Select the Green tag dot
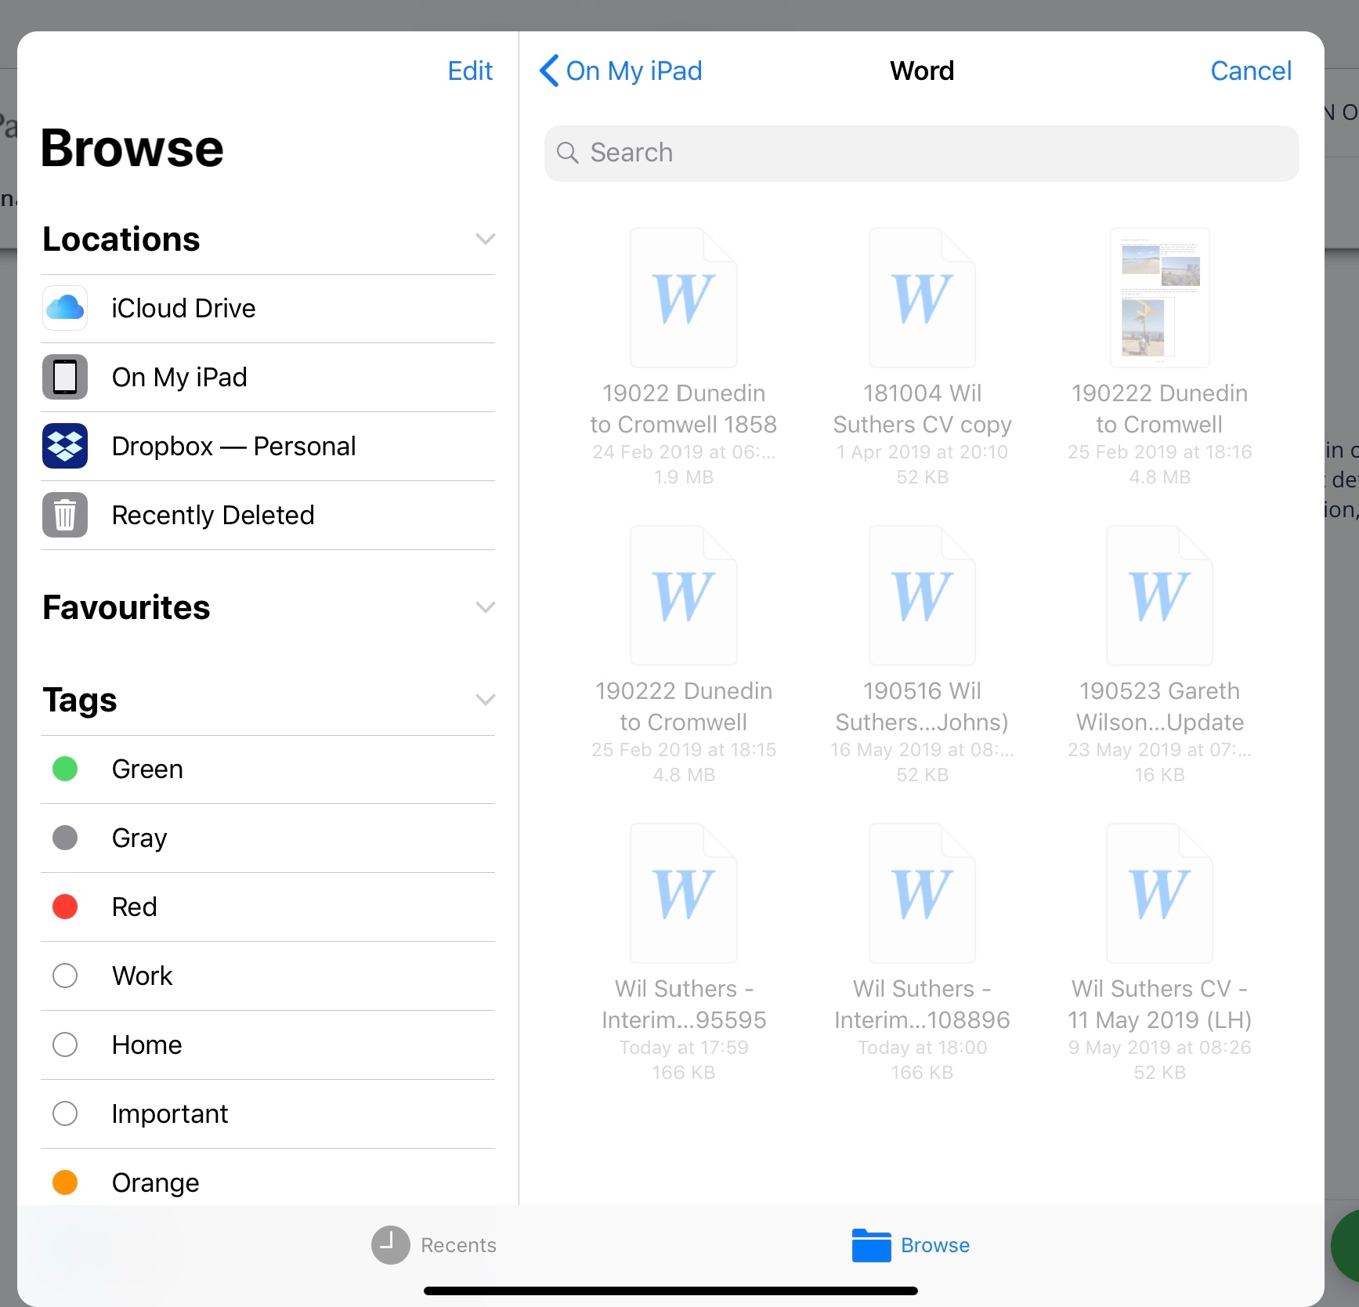Viewport: 1359px width, 1307px height. coord(65,769)
